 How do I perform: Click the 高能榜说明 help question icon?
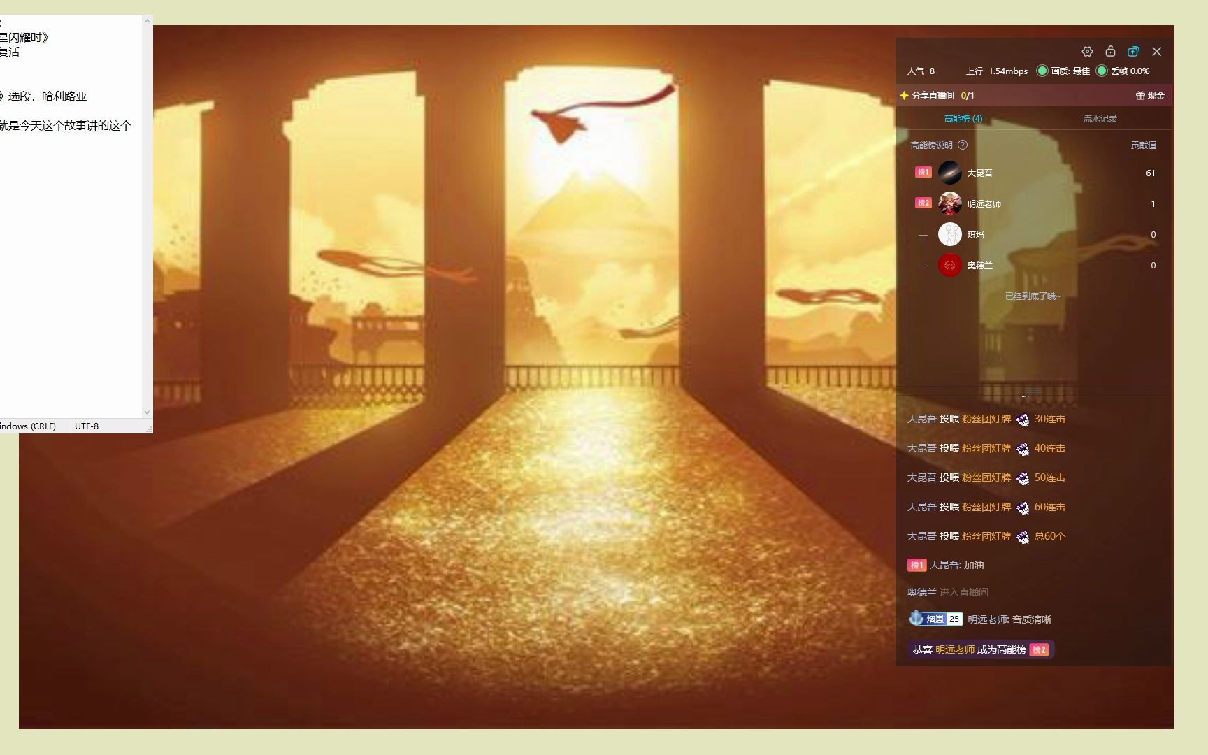(x=963, y=145)
